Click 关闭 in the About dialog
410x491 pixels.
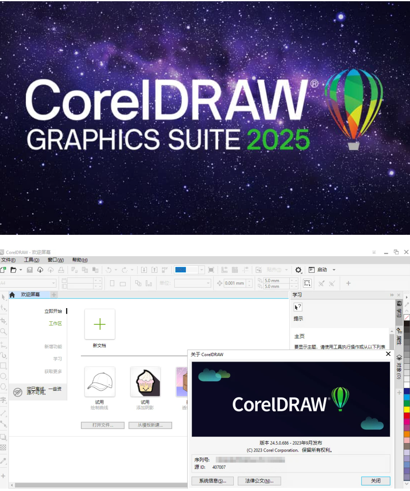376,481
